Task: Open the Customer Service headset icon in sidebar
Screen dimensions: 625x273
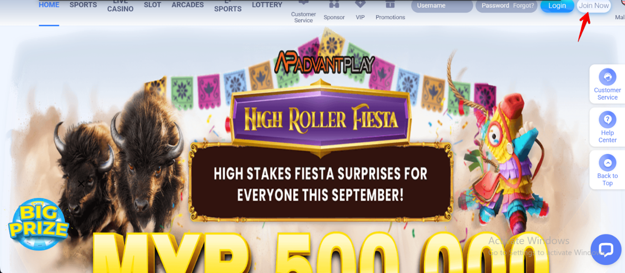Action: click(x=607, y=76)
